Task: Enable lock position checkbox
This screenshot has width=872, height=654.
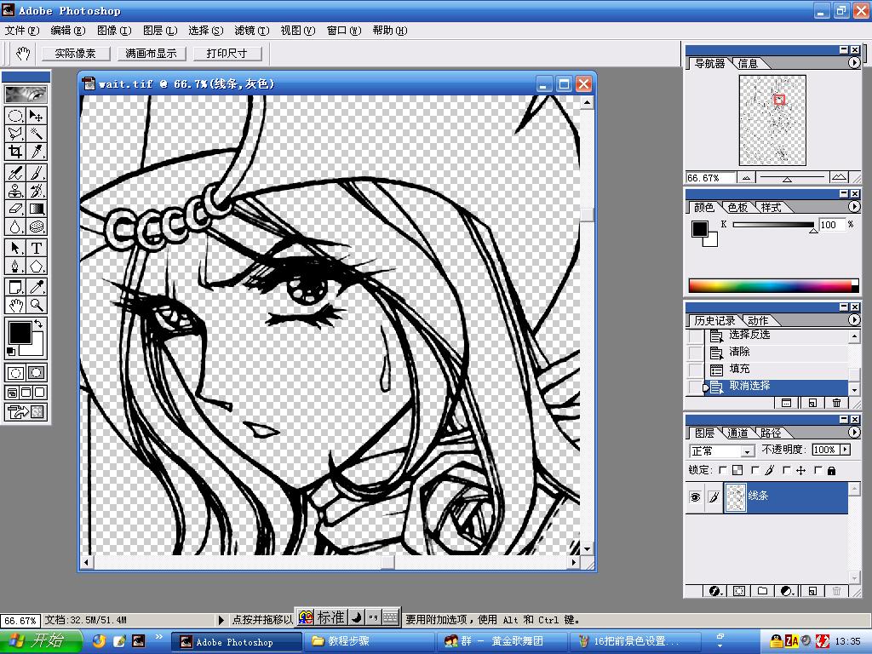Action: (786, 470)
